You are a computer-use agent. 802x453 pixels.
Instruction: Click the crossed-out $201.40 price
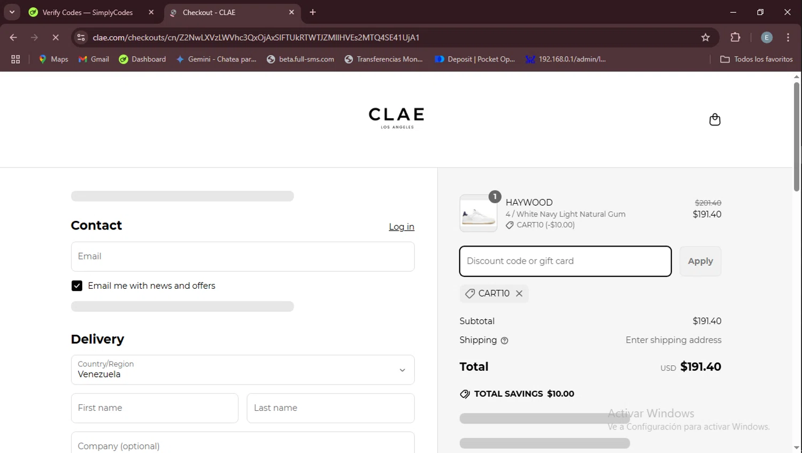pos(708,203)
